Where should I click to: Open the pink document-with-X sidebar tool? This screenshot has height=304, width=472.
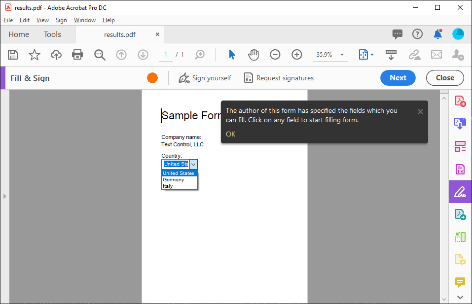(x=460, y=169)
